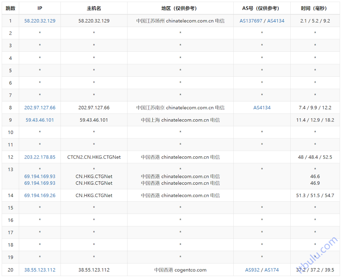
Task: Select the IP link 69.194.169.26 on hop 14
Action: tap(40, 195)
